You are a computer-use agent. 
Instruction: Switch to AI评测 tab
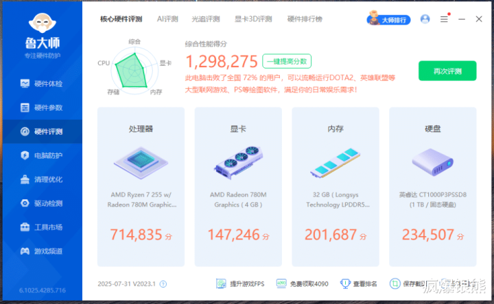[x=167, y=19]
